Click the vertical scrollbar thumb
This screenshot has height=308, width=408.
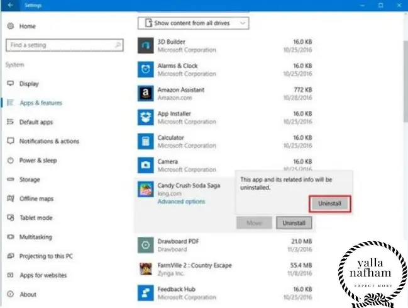(405, 81)
